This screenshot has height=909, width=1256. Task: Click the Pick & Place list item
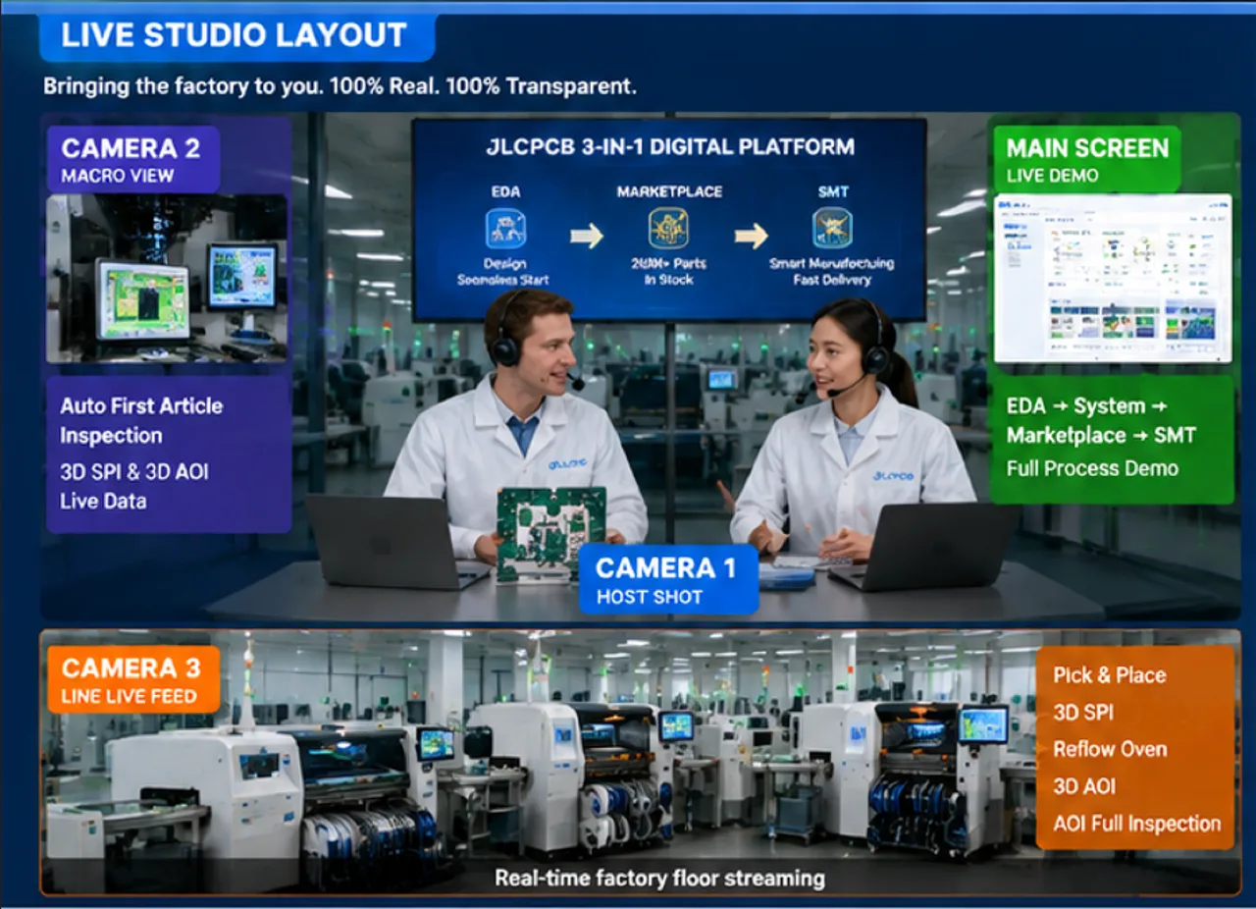tap(1110, 675)
